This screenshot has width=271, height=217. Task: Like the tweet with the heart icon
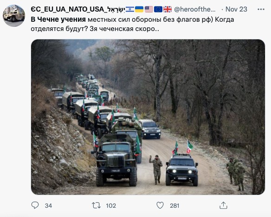(160, 205)
